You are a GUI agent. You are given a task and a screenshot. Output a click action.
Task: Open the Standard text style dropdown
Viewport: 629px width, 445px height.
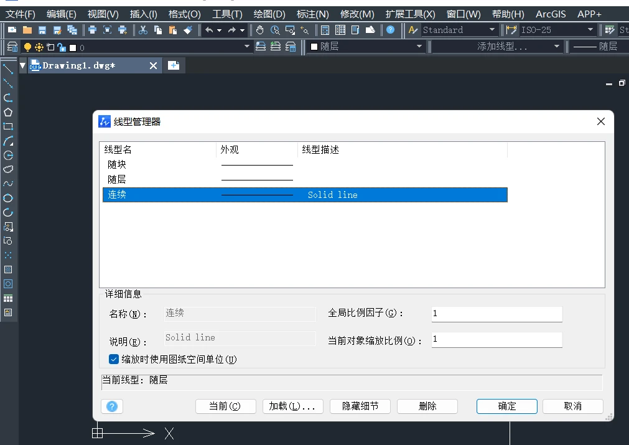[492, 30]
